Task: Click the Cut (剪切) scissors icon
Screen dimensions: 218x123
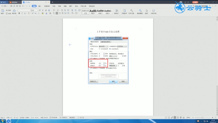Action: tap(7, 10)
